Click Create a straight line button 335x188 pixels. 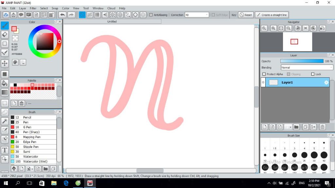[x=272, y=15]
